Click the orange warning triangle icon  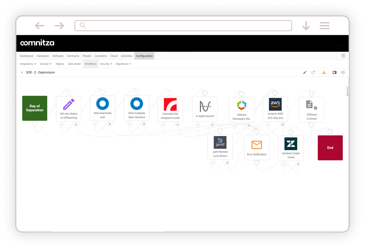(x=324, y=72)
